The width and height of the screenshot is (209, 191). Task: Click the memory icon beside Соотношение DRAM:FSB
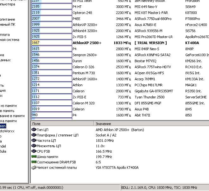[34, 162]
